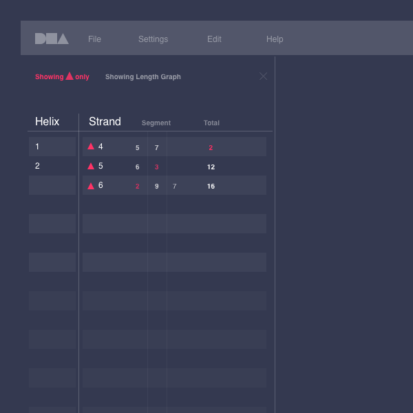Click the pink triangle beside strand 5

point(91,166)
